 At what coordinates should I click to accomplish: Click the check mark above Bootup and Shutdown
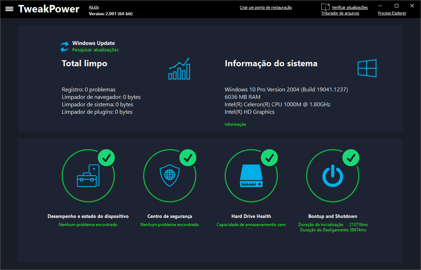tap(351, 158)
